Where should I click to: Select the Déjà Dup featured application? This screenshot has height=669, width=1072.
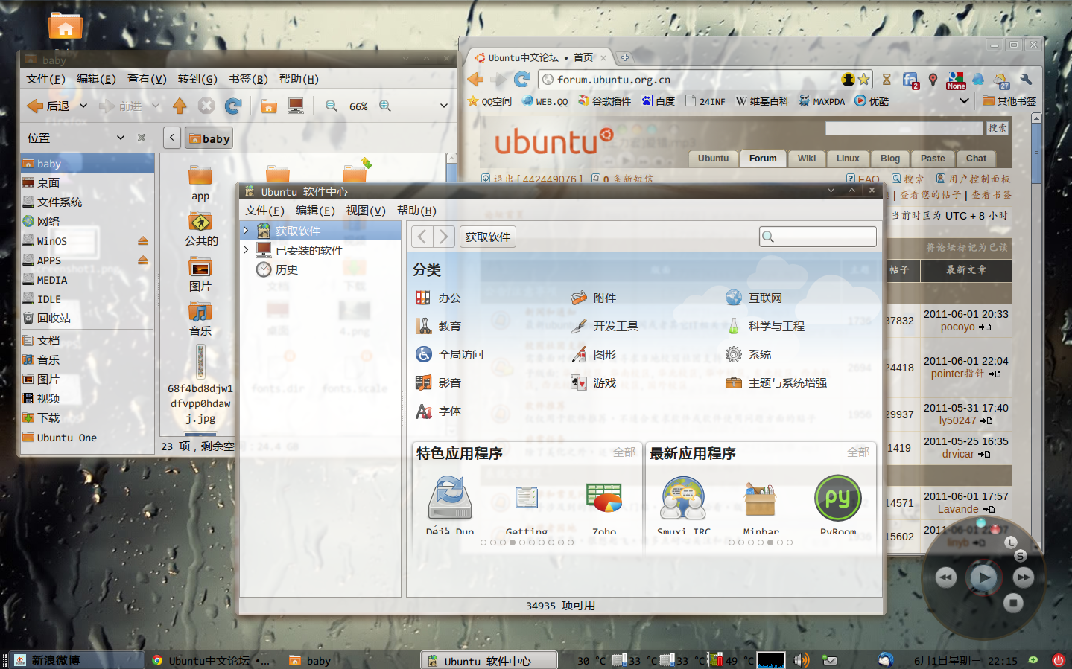tap(450, 505)
